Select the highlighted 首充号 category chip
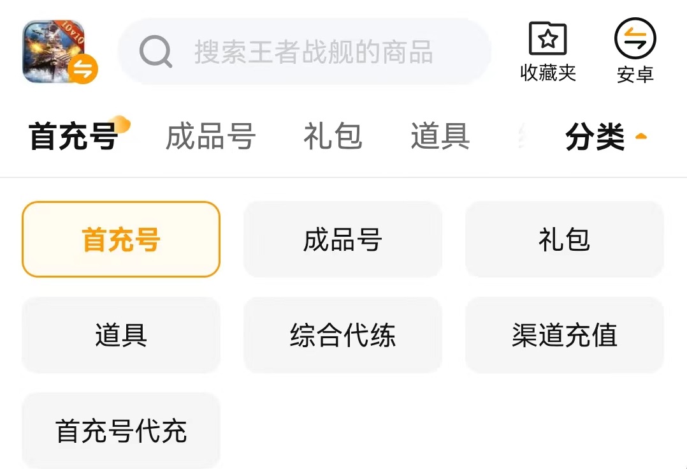Screen dimensions: 687x469 121,239
